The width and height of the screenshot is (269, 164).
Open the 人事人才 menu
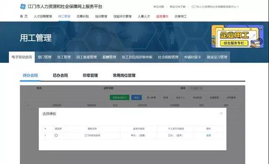(x=144, y=16)
